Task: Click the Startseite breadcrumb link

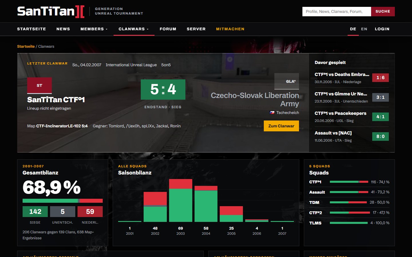Action: (x=26, y=46)
